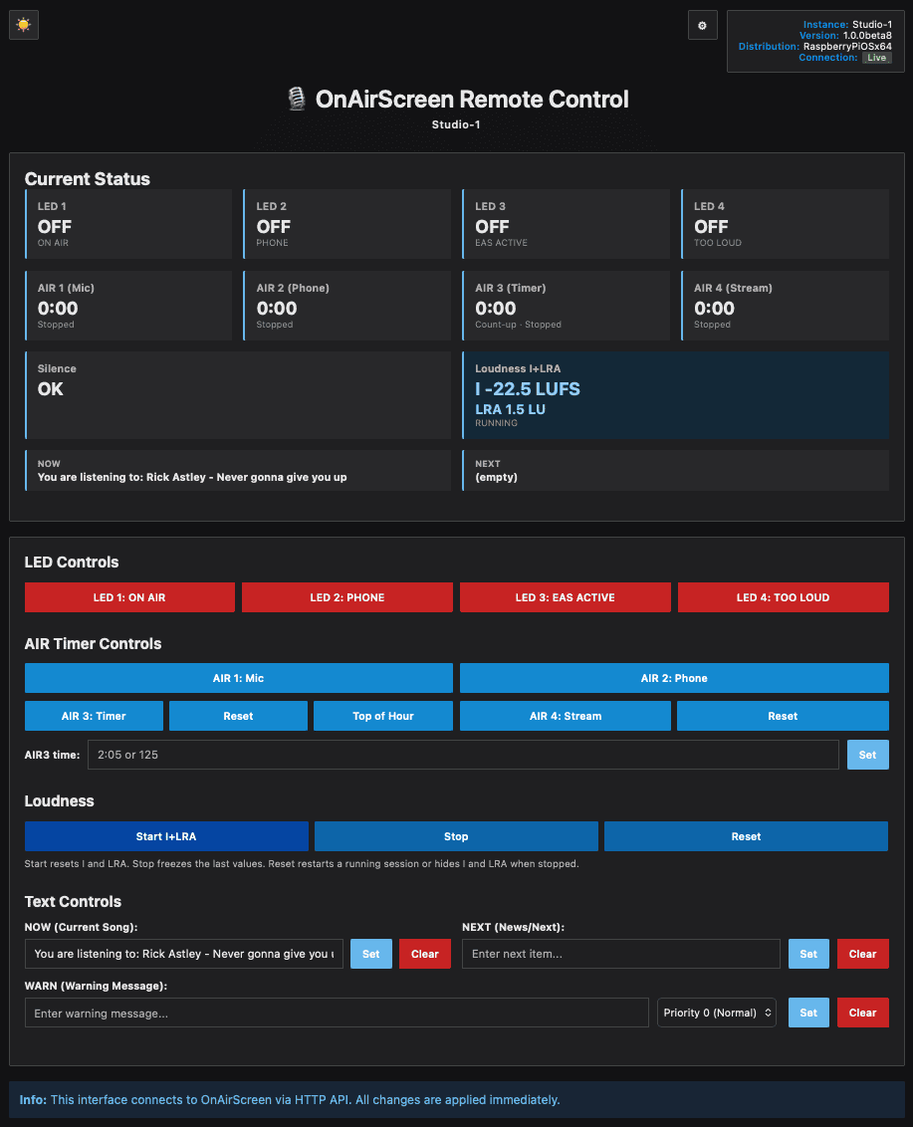Click the LRA 1.5 LU value
Screen dimensions: 913x1127
point(511,409)
